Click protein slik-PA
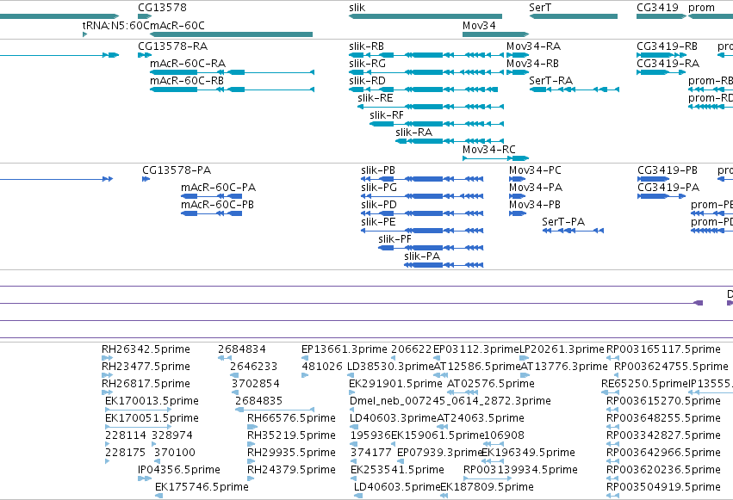733x500 pixels. (444, 265)
